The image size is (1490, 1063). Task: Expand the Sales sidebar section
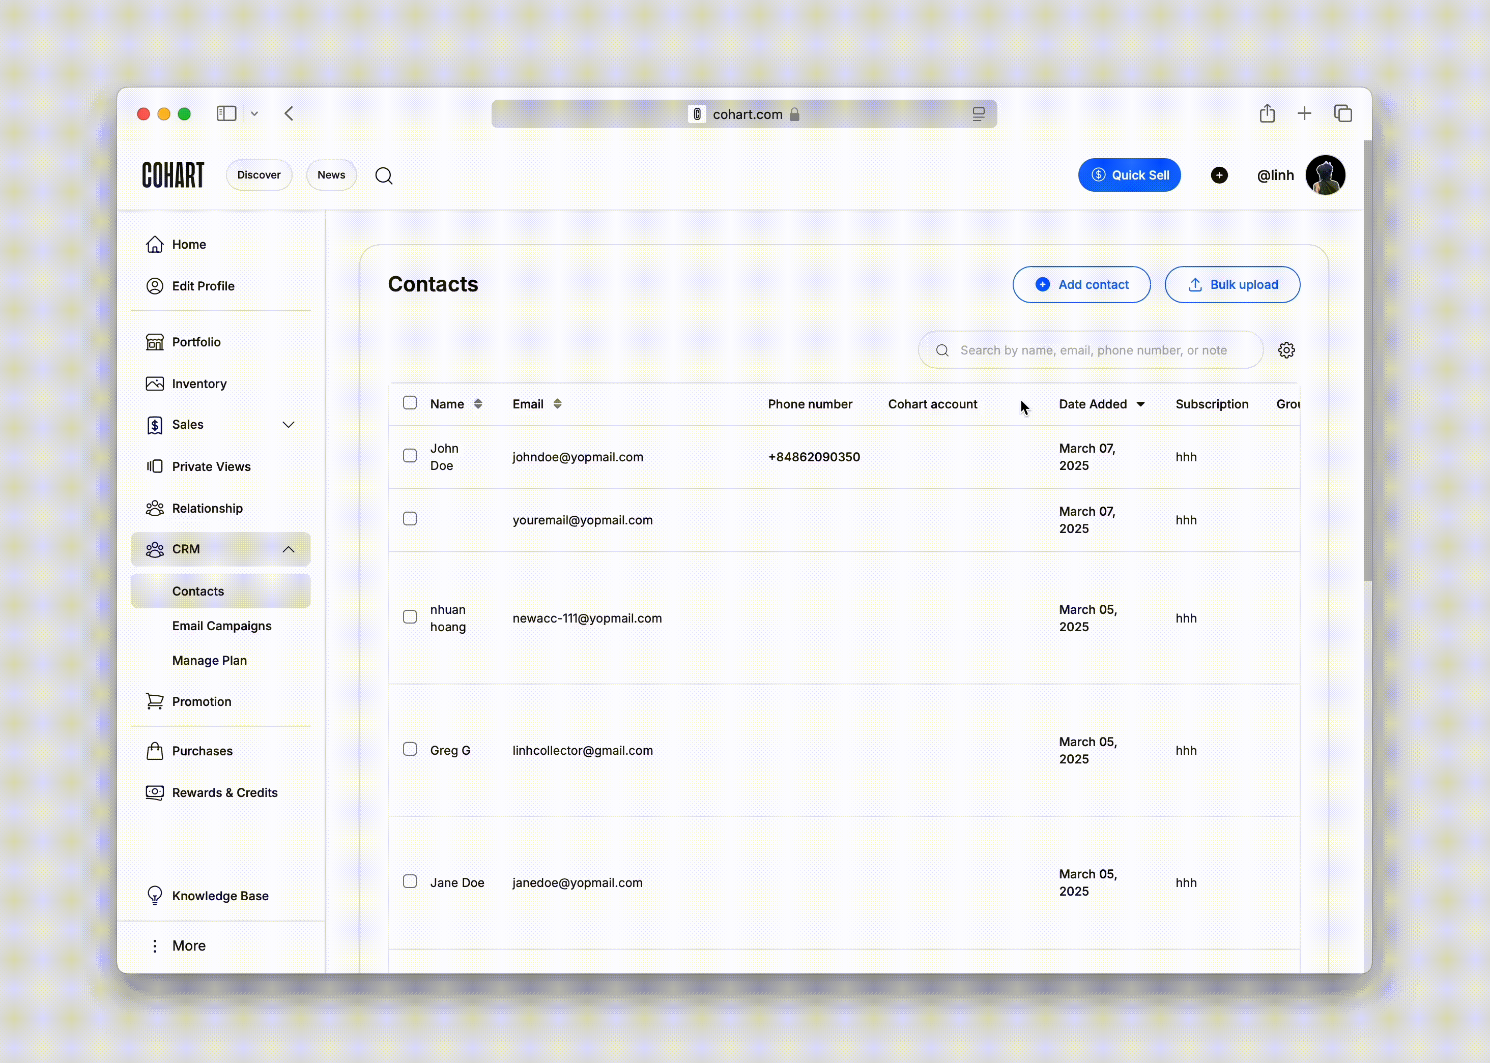(x=288, y=425)
